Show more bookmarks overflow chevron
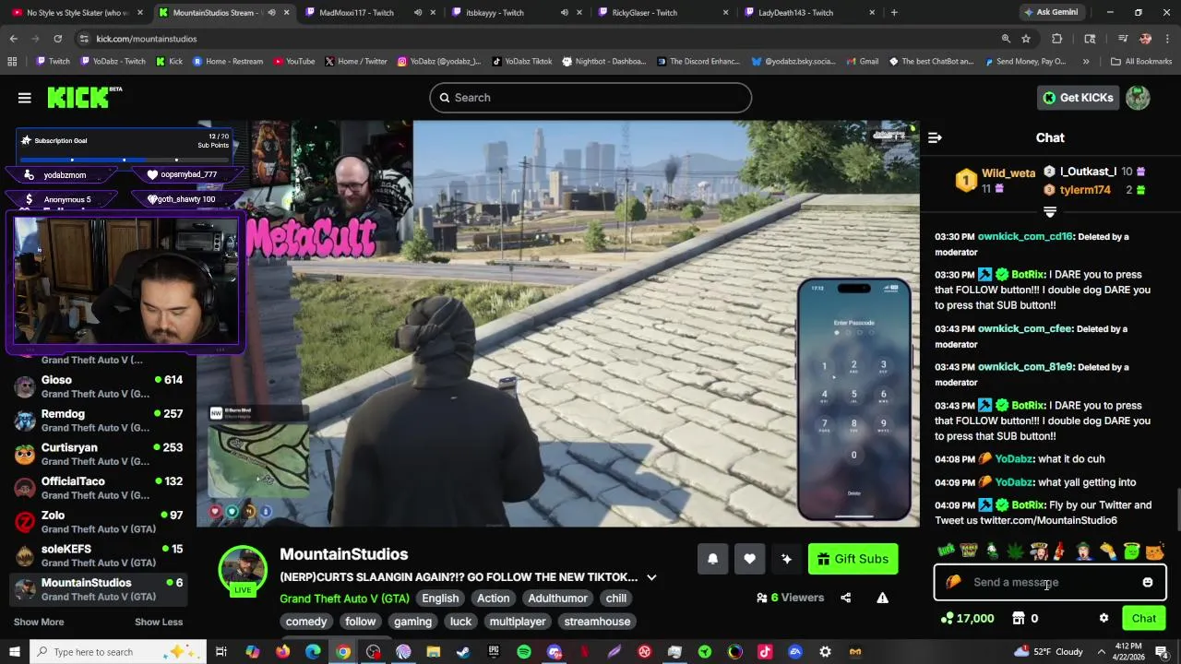The height and width of the screenshot is (664, 1181). point(1086,62)
